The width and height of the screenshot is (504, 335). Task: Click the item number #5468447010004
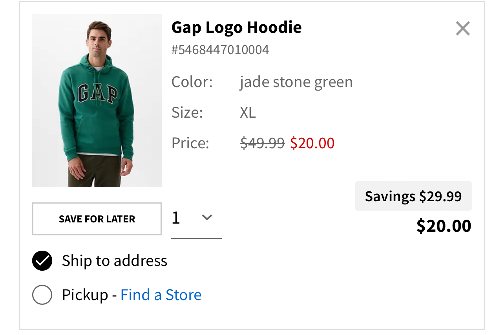coord(220,50)
